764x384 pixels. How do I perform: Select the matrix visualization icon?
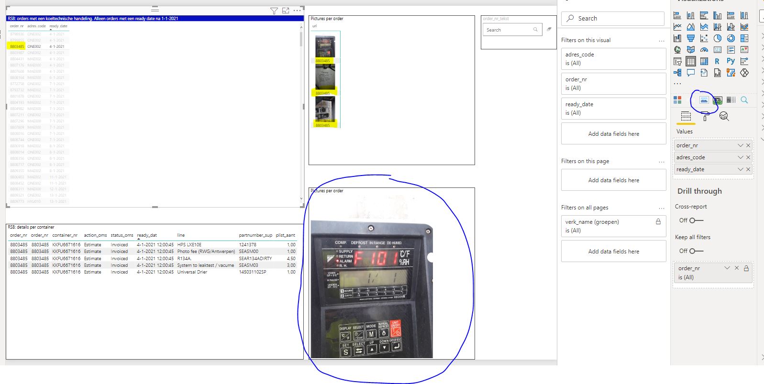click(704, 61)
